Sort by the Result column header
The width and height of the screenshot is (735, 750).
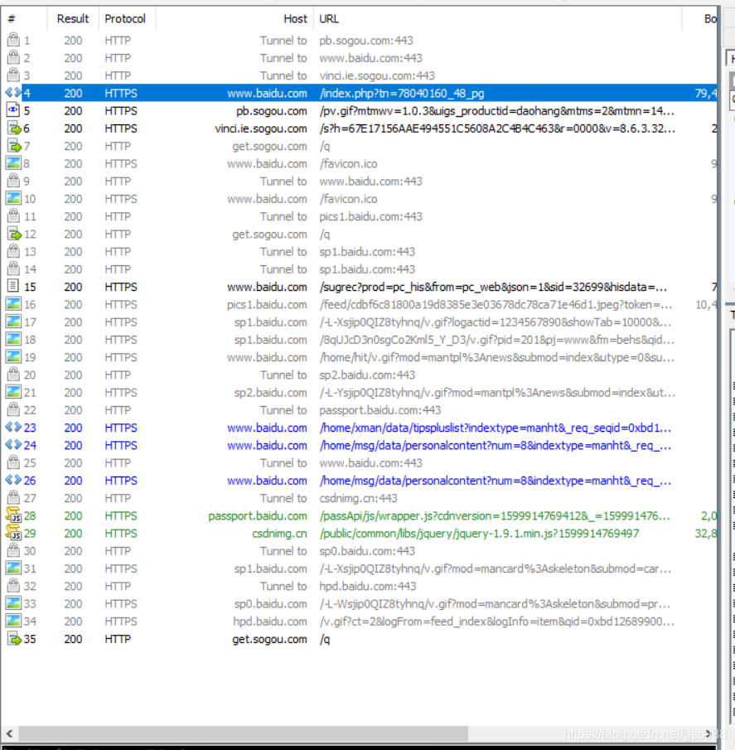[73, 19]
